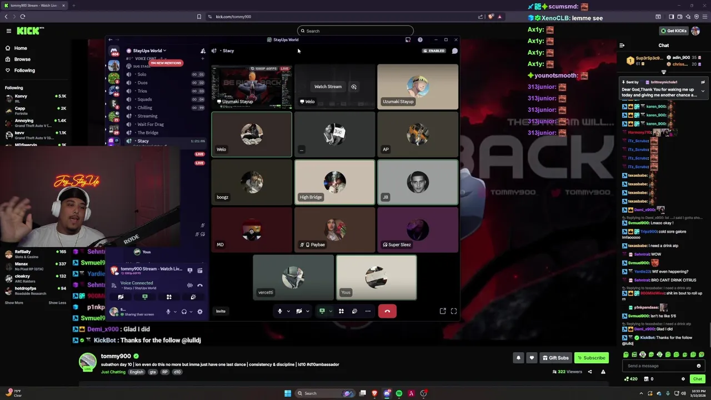
Task: Click the Kick search field
Action: [355, 31]
